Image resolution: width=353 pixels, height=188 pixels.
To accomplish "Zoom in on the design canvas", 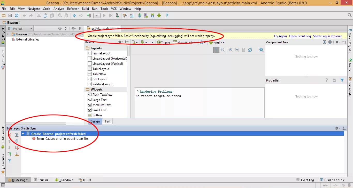I will pyautogui.click(x=231, y=50).
